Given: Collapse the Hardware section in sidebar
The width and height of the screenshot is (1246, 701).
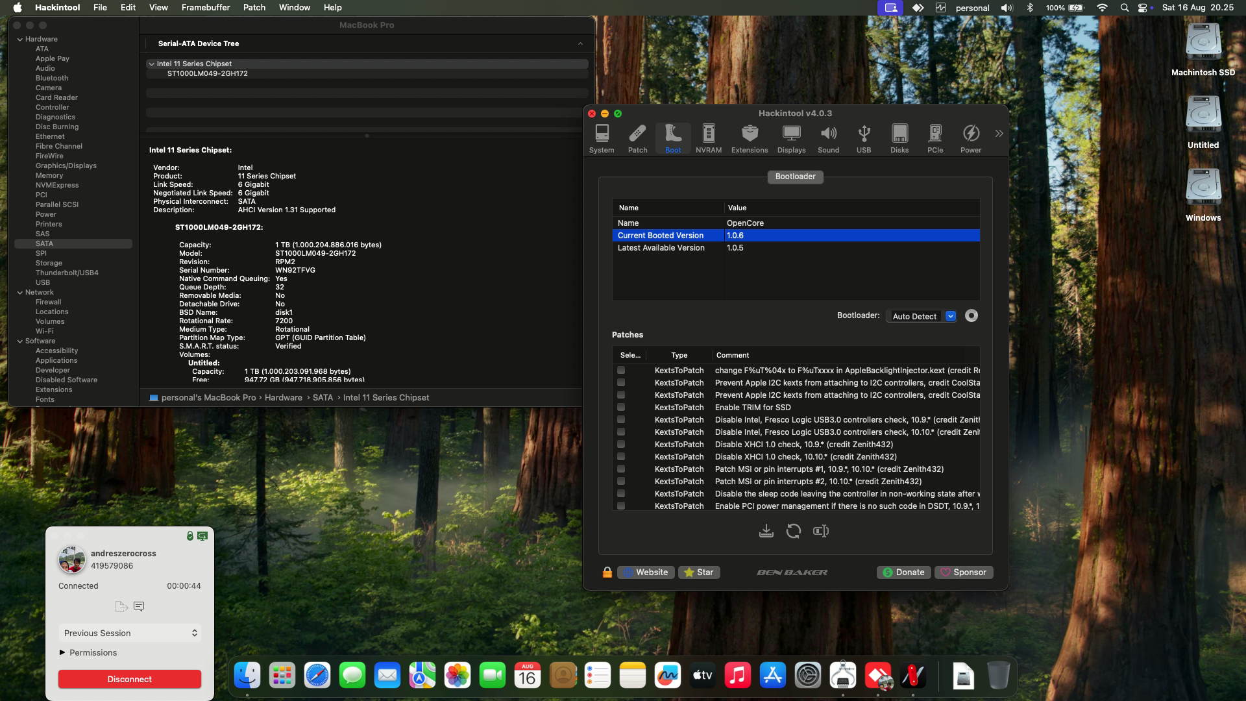Looking at the screenshot, I should pyautogui.click(x=20, y=39).
